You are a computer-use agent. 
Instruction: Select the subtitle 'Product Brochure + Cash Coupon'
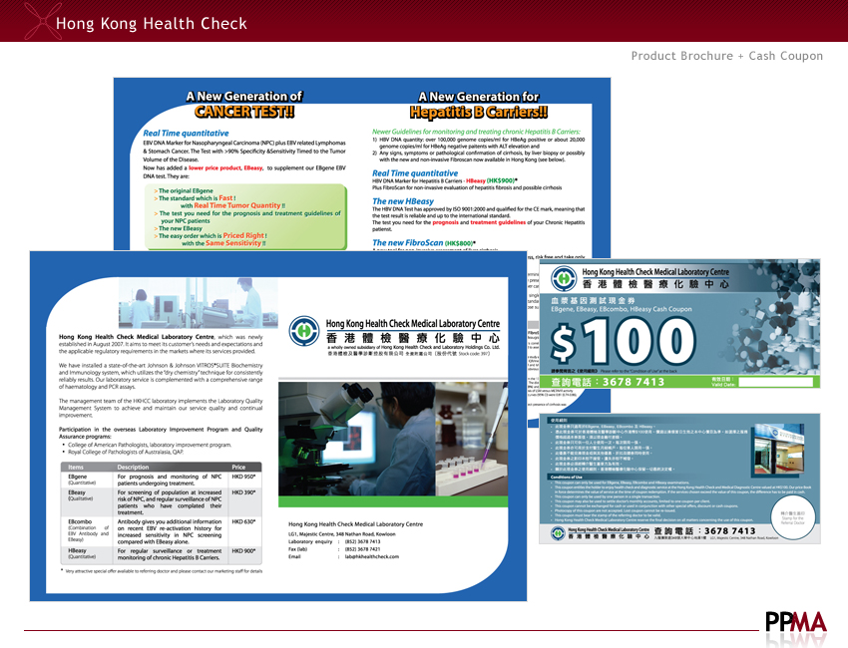point(727,56)
